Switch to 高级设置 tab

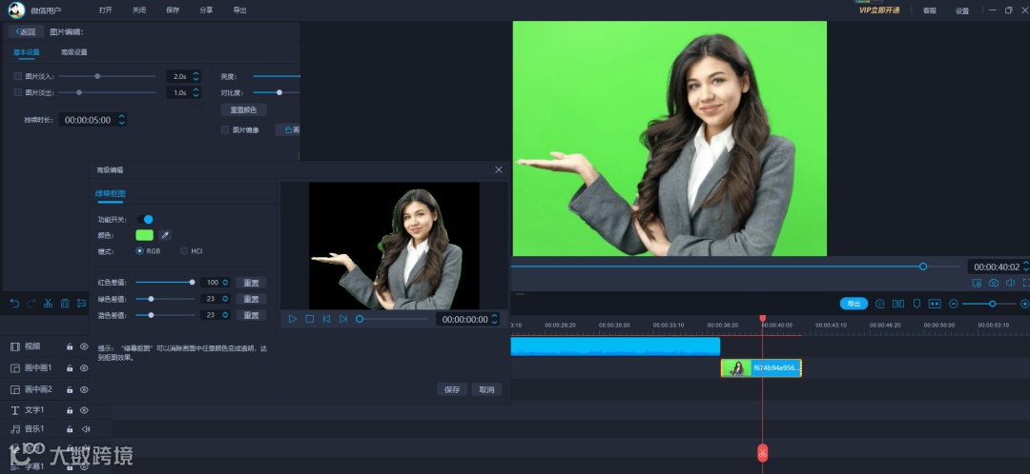click(74, 52)
